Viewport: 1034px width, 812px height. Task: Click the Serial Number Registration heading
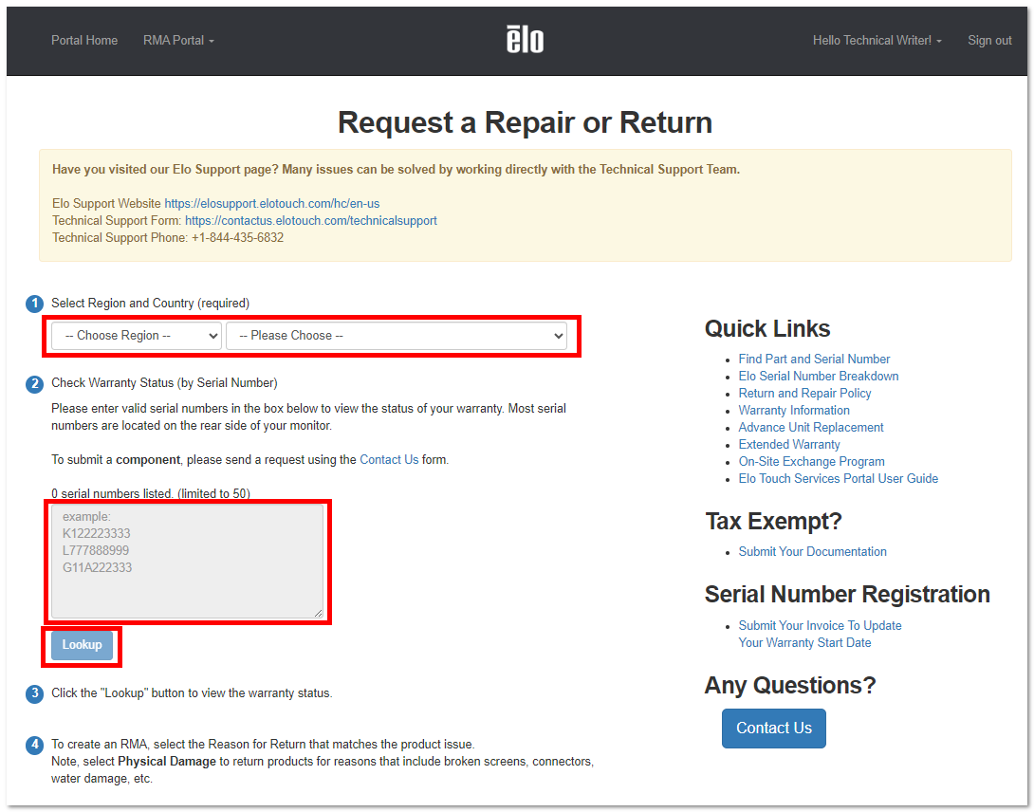[847, 595]
